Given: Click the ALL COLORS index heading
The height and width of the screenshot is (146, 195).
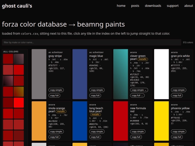Looking at the screenshot, I should [11, 52].
